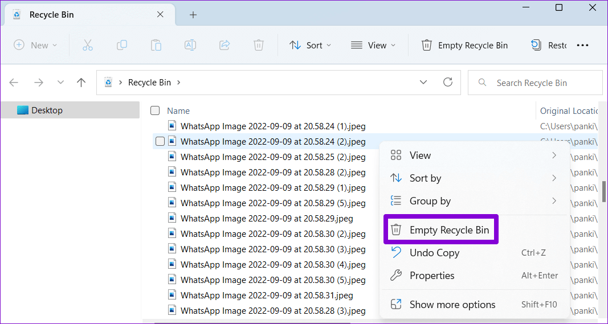Select file 20.58.31.jpeg

[267, 296]
